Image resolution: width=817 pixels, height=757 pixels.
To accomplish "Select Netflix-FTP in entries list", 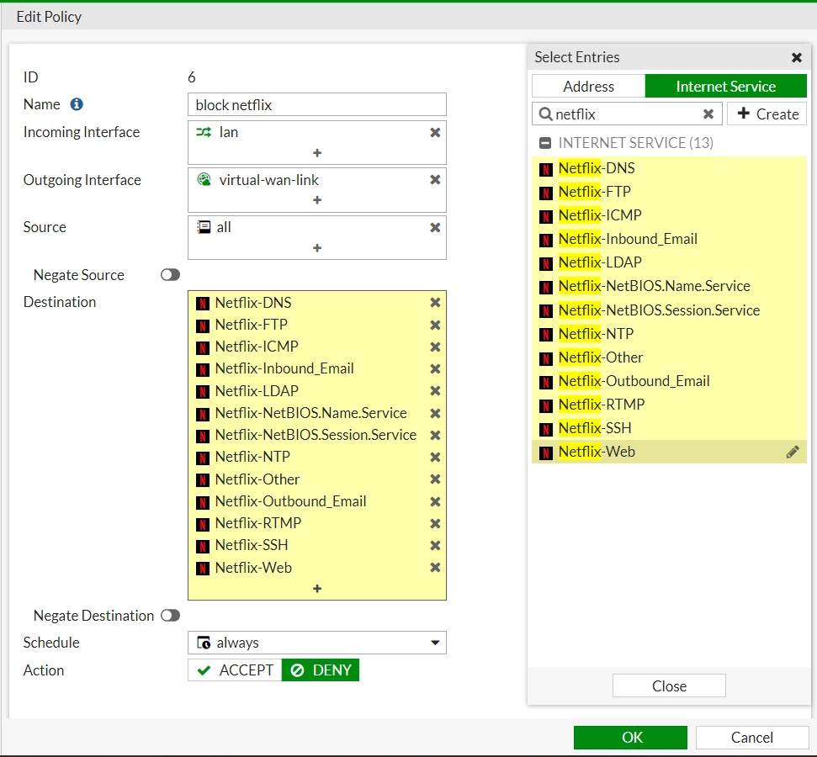I will 669,192.
